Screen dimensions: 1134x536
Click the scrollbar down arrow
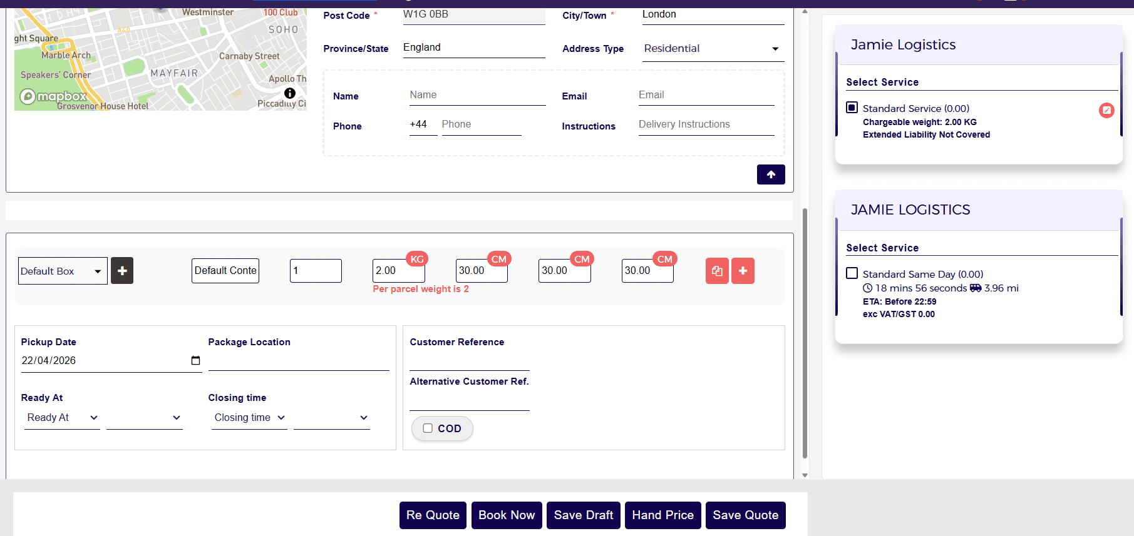pos(805,475)
